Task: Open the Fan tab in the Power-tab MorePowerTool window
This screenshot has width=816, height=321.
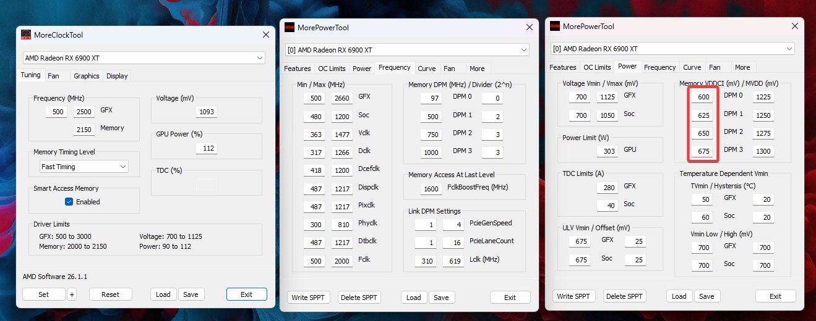Action: click(715, 67)
